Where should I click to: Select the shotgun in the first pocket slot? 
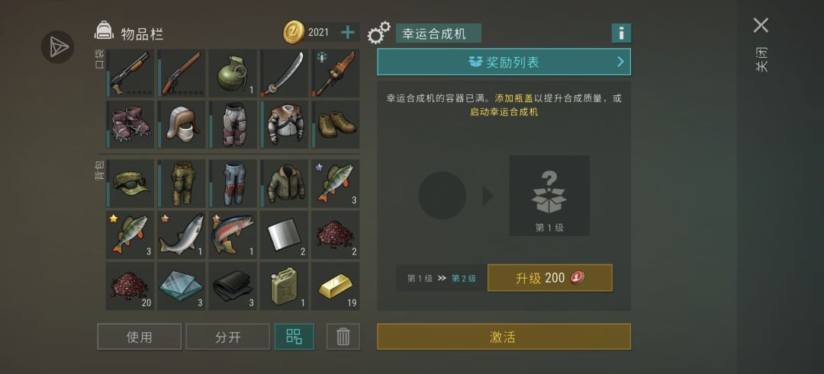pos(130,73)
